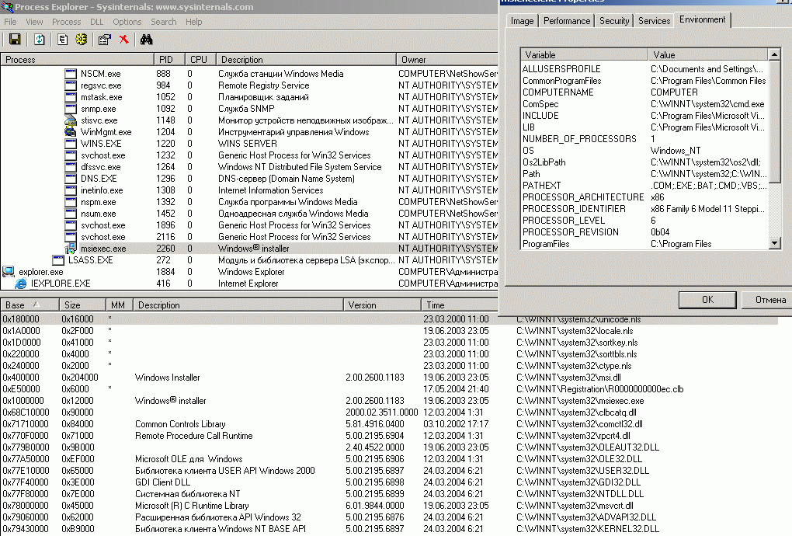792x536 pixels.
Task: Select the rpcrt4.dll Remote Procedure Call row
Action: tap(389, 436)
